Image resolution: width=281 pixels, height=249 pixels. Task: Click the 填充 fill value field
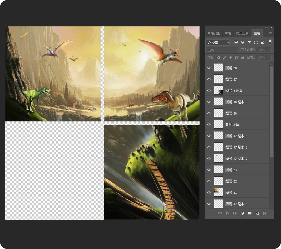pyautogui.click(x=261, y=57)
